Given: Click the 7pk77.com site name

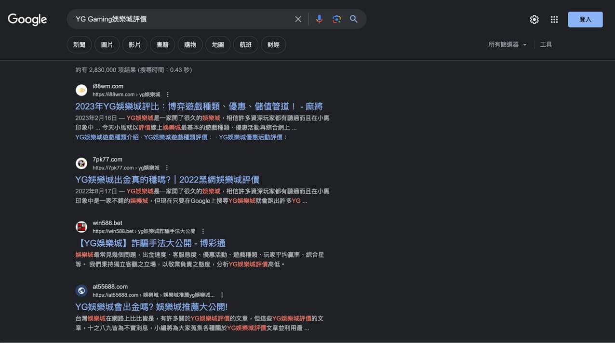Looking at the screenshot, I should coord(107,159).
